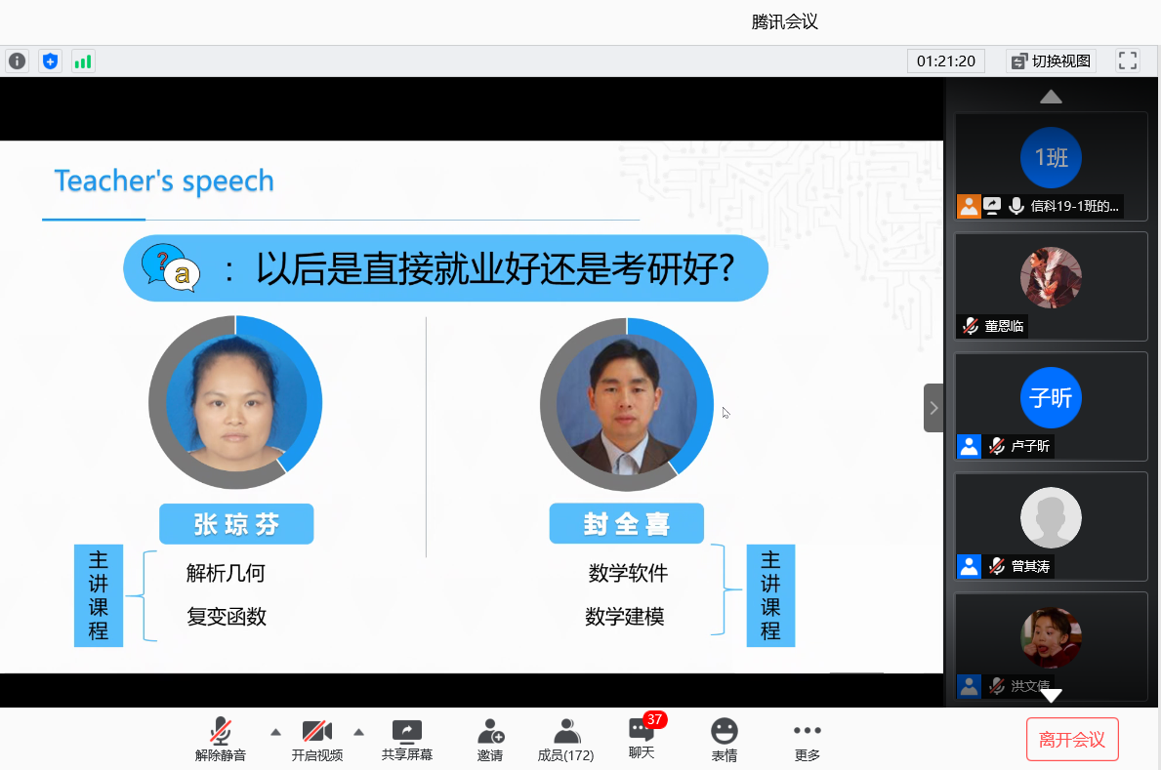Viewport: 1161px width, 770px height.
Task: Turn on video (开启视频)
Action: coord(317,740)
